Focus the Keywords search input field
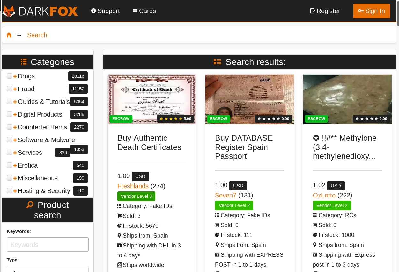This screenshot has width=399, height=272. (48, 245)
